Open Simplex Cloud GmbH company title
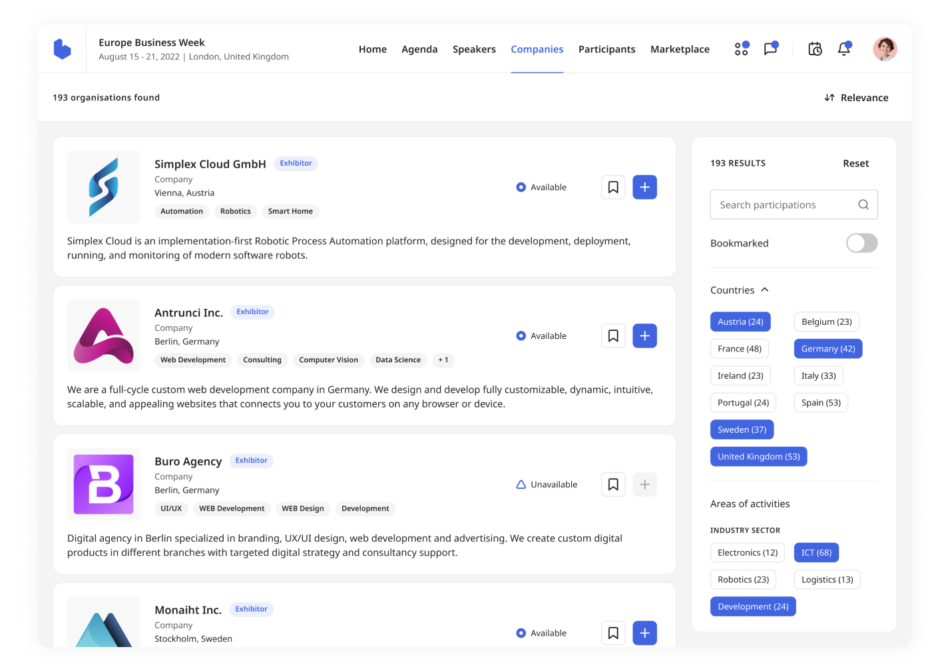 click(x=210, y=164)
